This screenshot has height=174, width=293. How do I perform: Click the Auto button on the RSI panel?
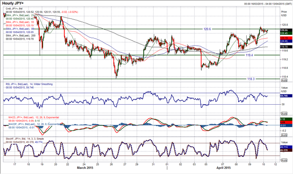point(284,114)
